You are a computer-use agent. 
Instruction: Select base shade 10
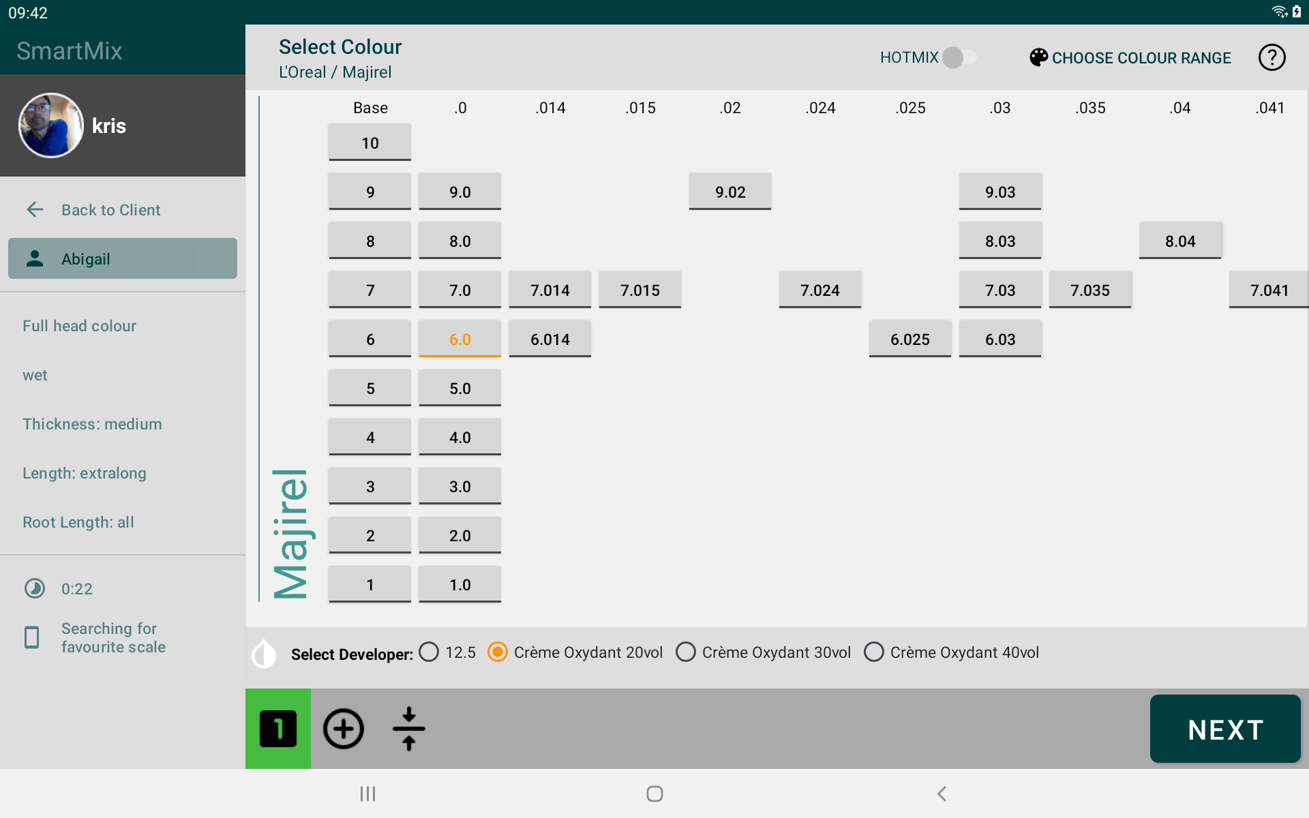point(370,142)
